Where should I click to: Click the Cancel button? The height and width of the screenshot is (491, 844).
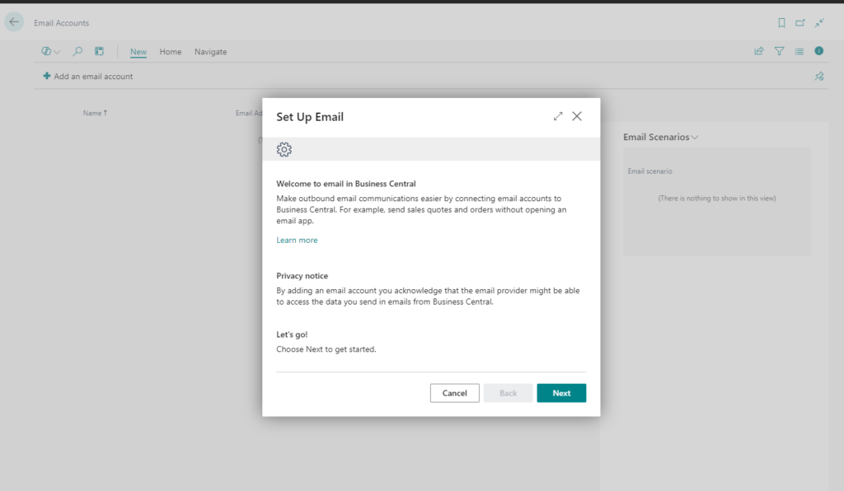pyautogui.click(x=455, y=393)
